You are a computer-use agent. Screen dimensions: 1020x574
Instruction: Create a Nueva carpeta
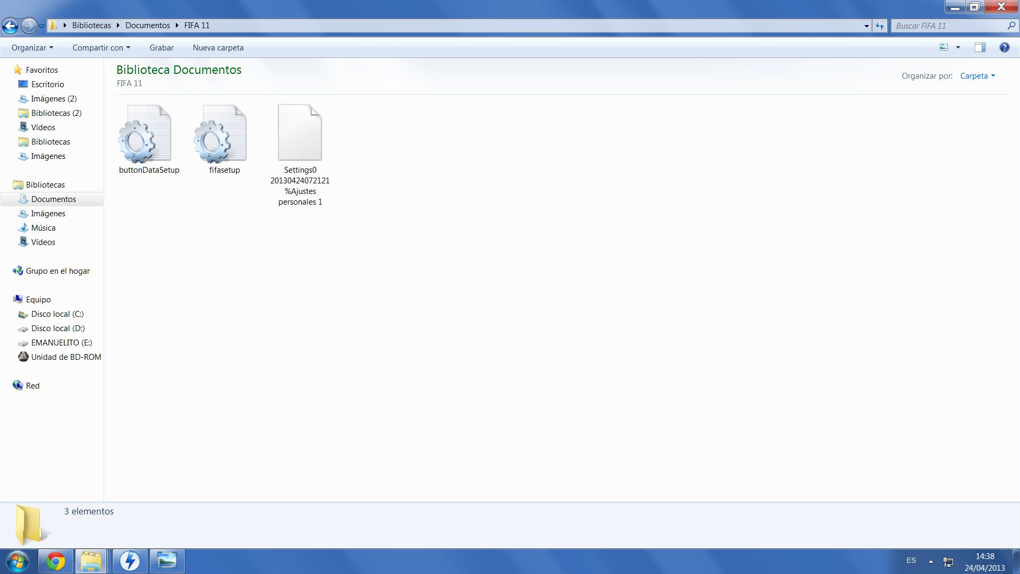tap(218, 48)
